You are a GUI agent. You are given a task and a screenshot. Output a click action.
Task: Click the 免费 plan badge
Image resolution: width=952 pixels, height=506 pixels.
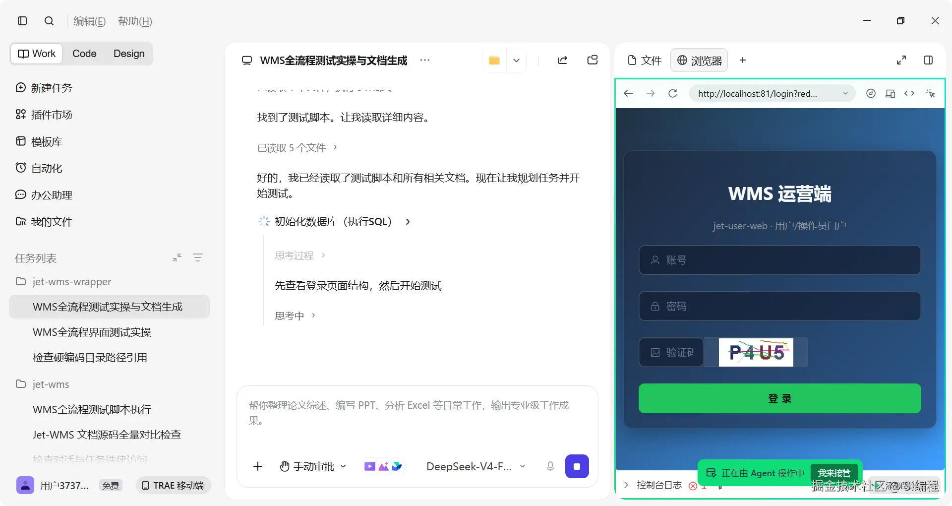pos(110,485)
